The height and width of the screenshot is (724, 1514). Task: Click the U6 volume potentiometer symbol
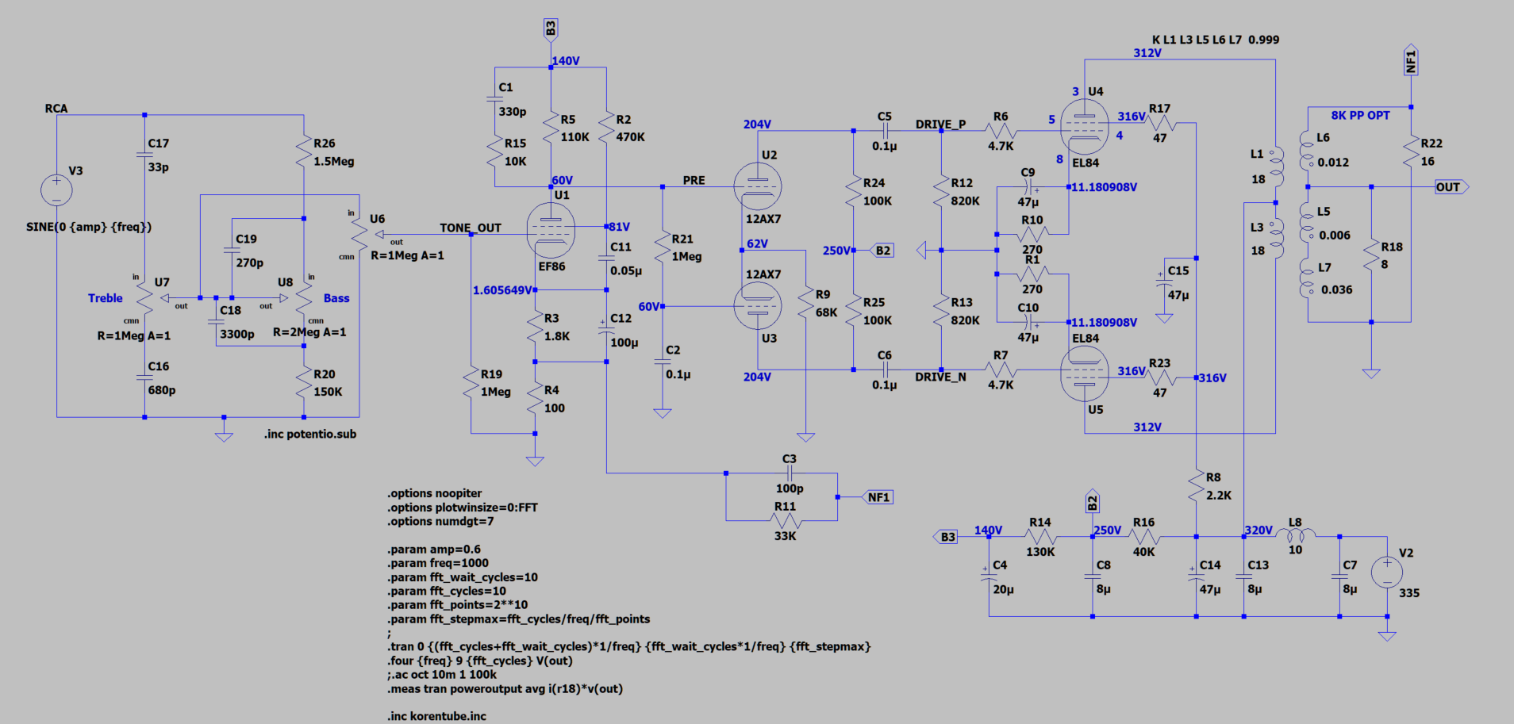point(359,234)
